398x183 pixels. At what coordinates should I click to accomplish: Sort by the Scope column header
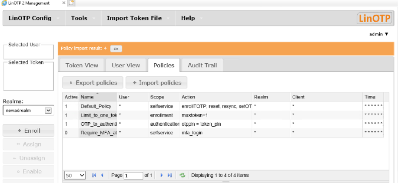click(x=164, y=97)
